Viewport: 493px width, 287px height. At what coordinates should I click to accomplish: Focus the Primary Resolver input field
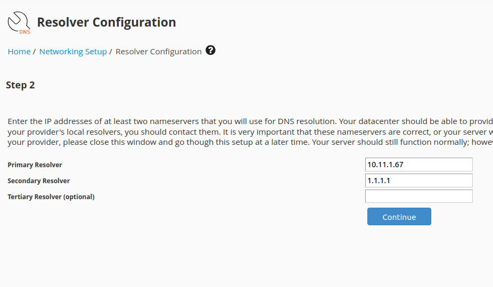point(418,165)
